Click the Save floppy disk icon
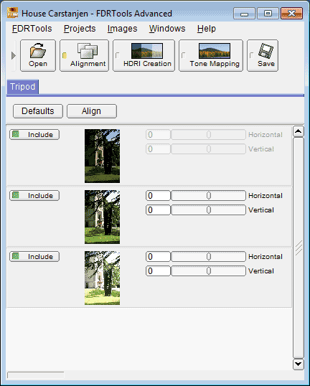The image size is (310, 386). pyautogui.click(x=266, y=51)
